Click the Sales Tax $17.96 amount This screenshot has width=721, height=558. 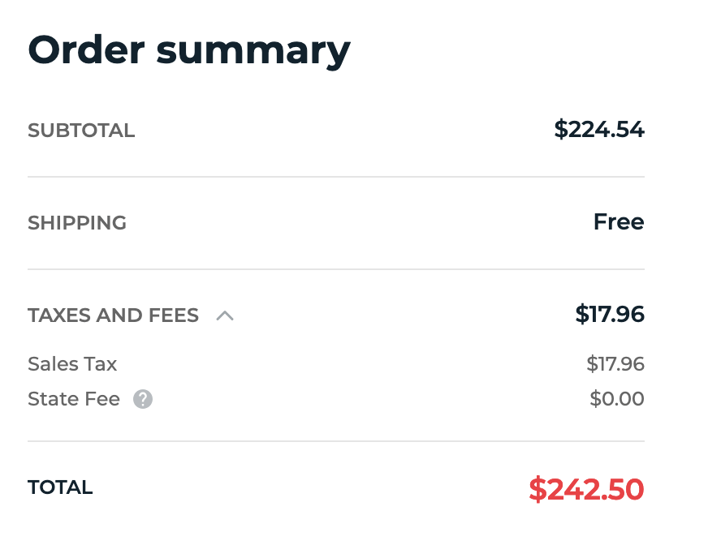coord(615,364)
